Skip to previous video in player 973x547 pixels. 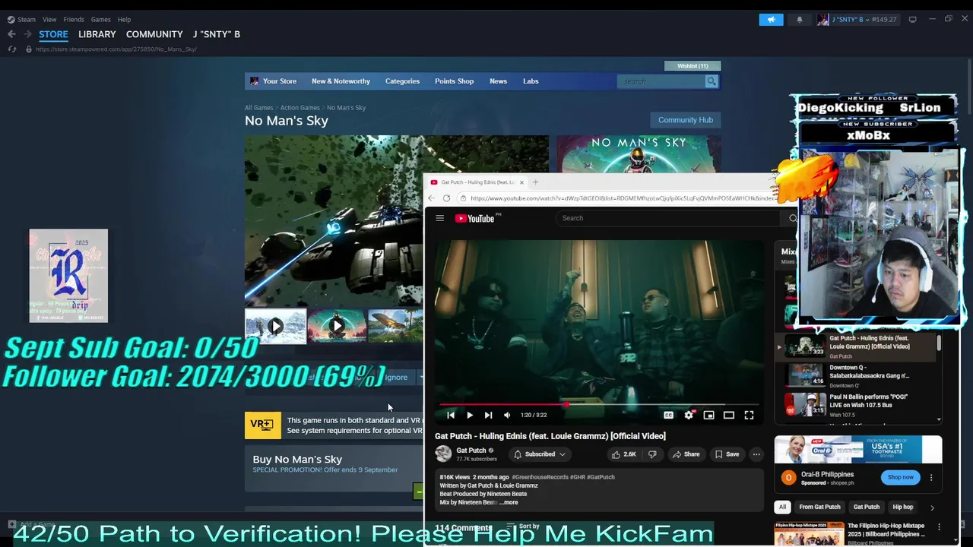[451, 415]
